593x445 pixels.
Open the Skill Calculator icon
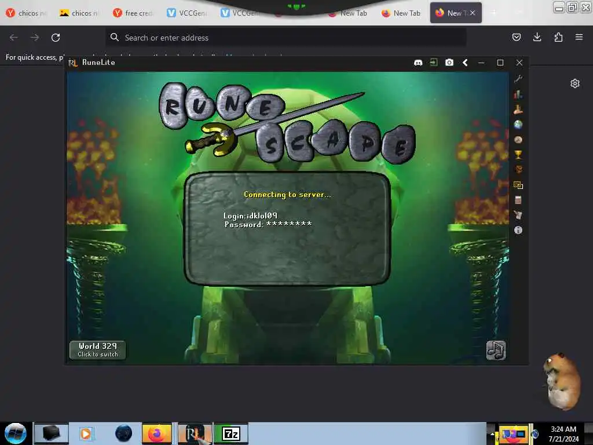[x=518, y=200]
